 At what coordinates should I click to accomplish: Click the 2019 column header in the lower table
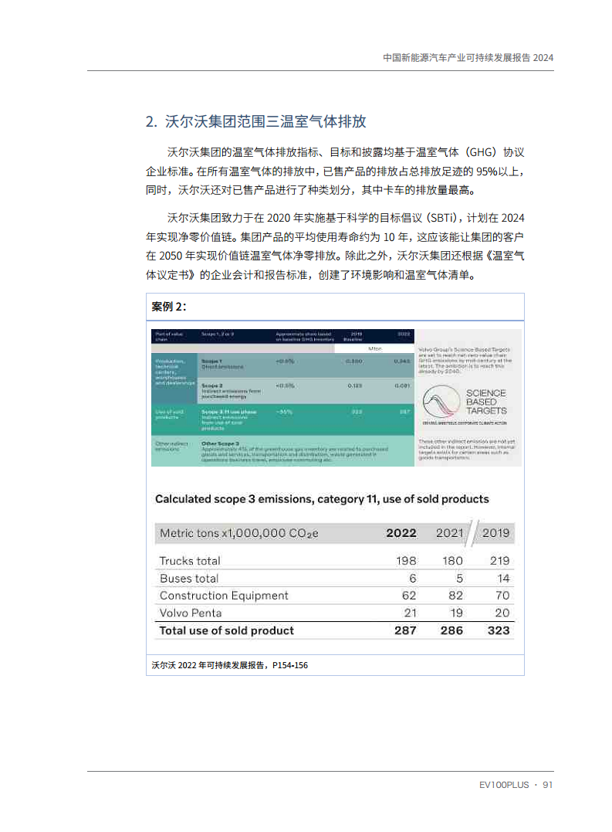[496, 533]
